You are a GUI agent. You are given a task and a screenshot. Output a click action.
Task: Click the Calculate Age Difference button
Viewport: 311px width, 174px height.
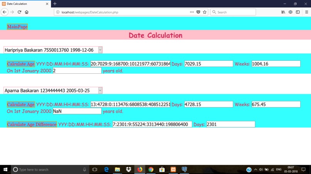(32, 124)
